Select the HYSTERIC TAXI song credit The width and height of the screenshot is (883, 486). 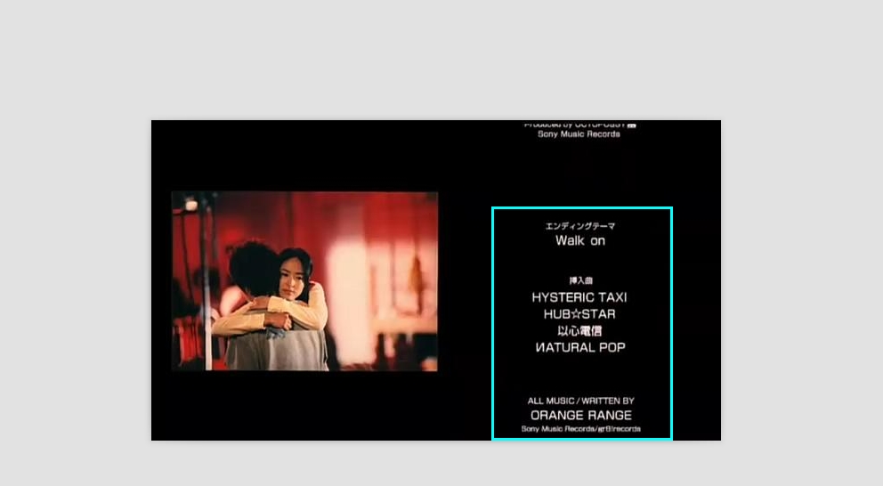tap(579, 297)
